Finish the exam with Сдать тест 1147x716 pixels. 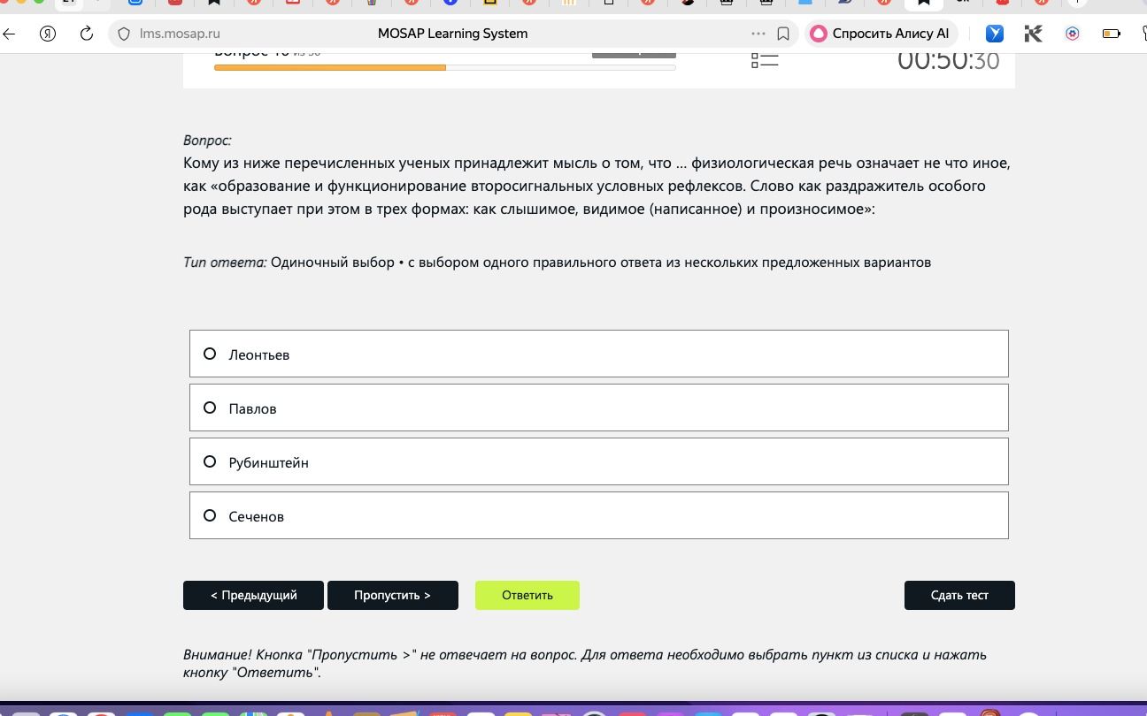coord(959,595)
